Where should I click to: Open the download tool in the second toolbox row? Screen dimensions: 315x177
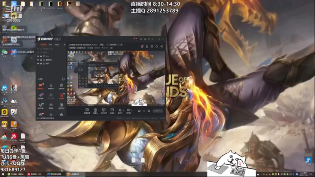tap(51, 96)
